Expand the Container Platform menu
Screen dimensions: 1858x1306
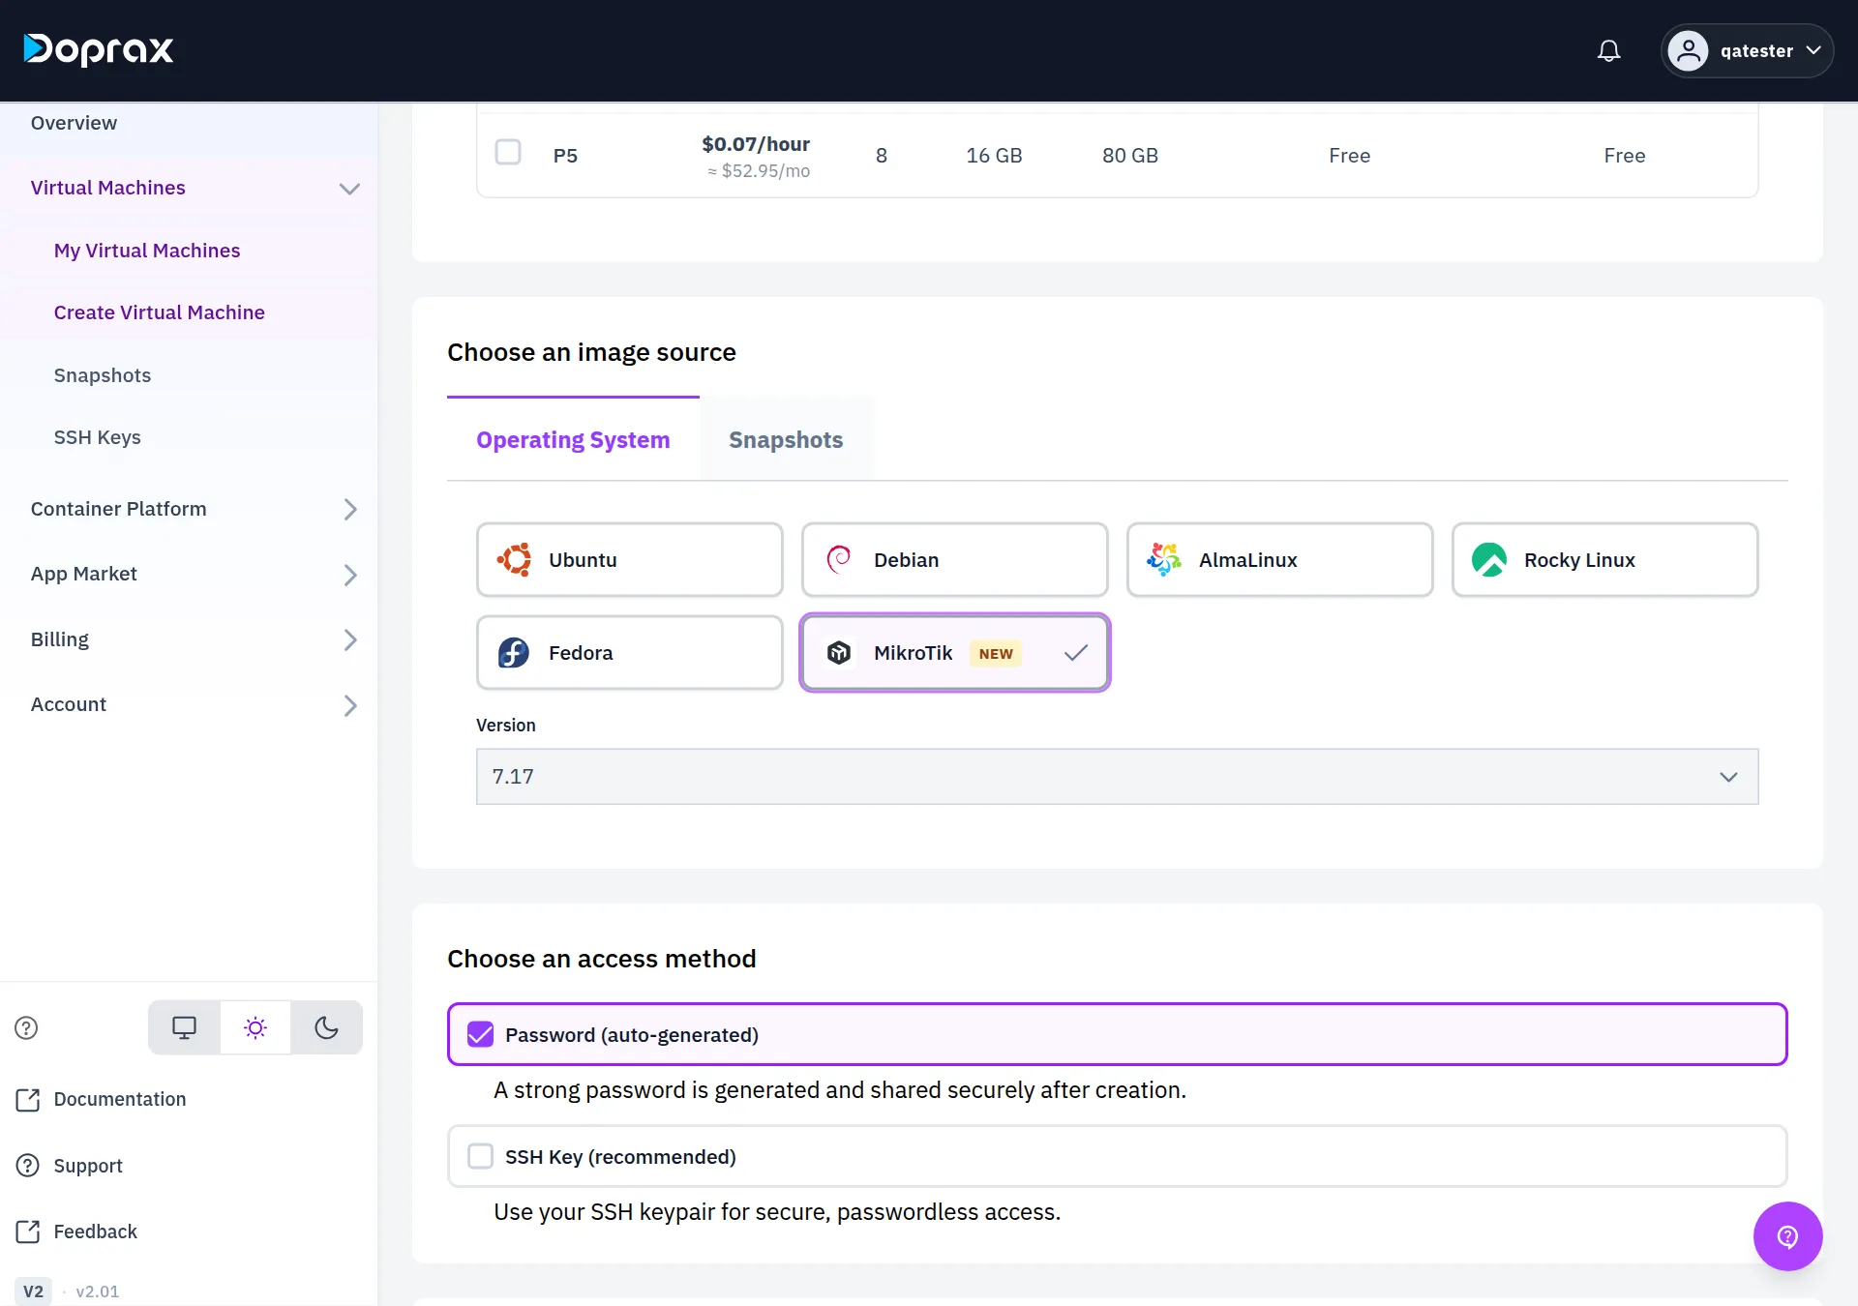(194, 509)
